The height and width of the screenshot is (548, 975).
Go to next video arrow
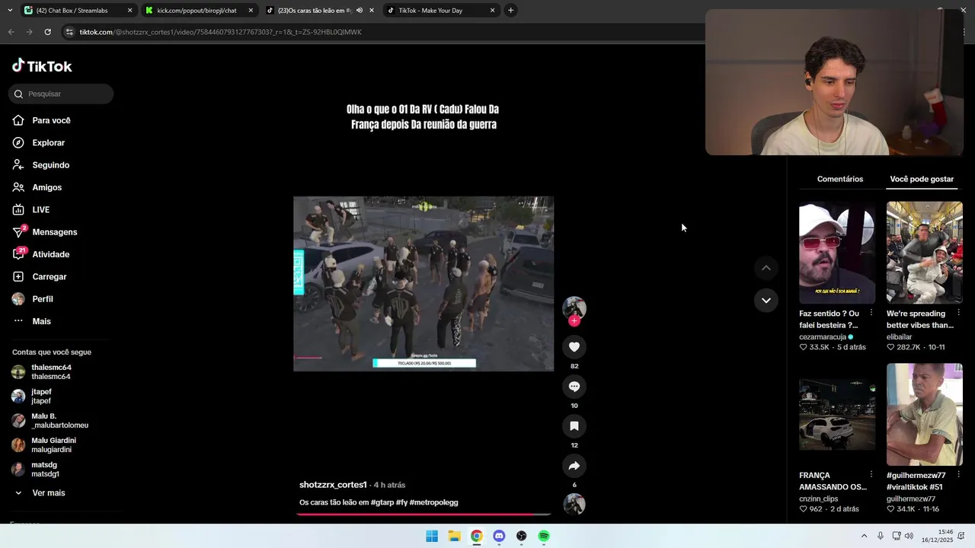tap(766, 301)
